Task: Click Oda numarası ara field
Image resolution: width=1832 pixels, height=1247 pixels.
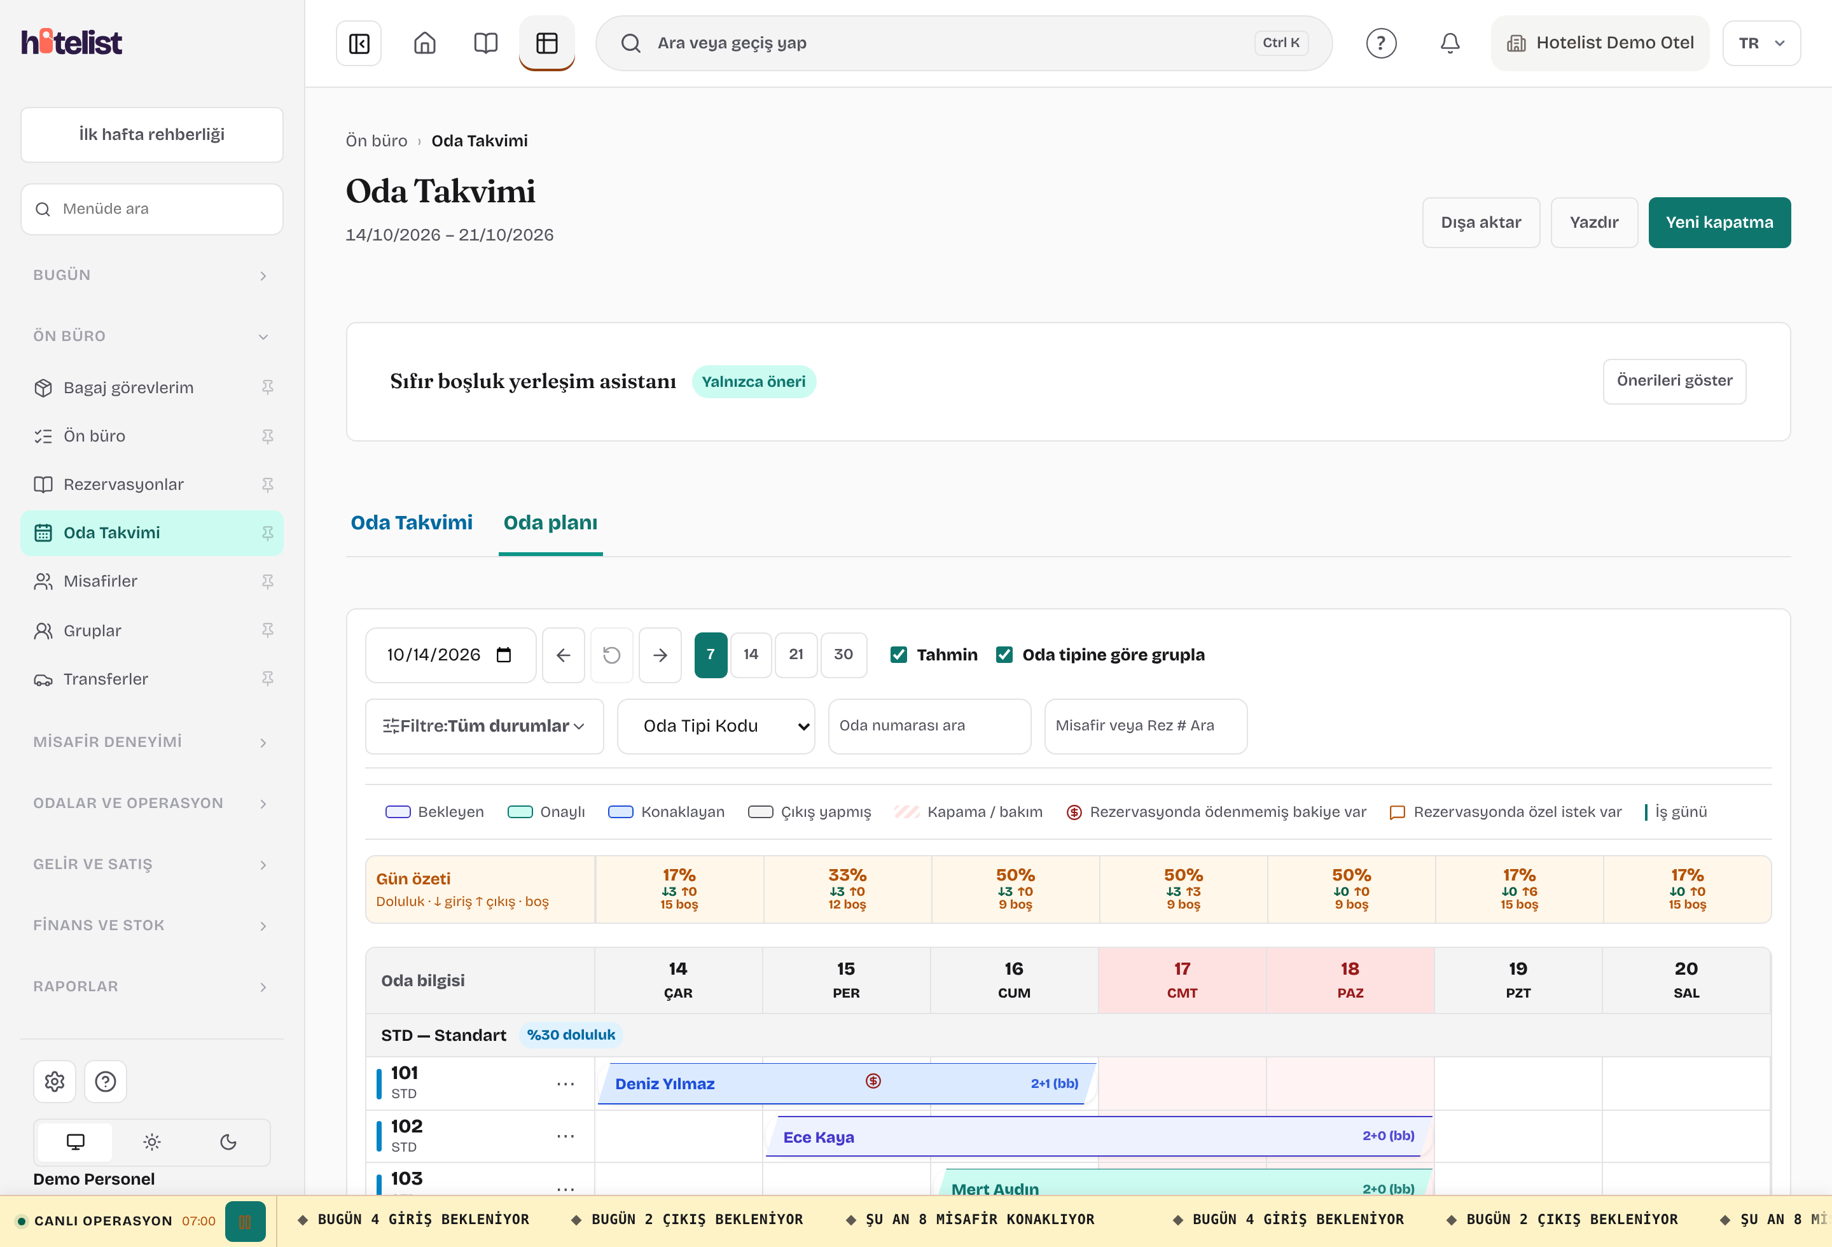Action: [929, 726]
